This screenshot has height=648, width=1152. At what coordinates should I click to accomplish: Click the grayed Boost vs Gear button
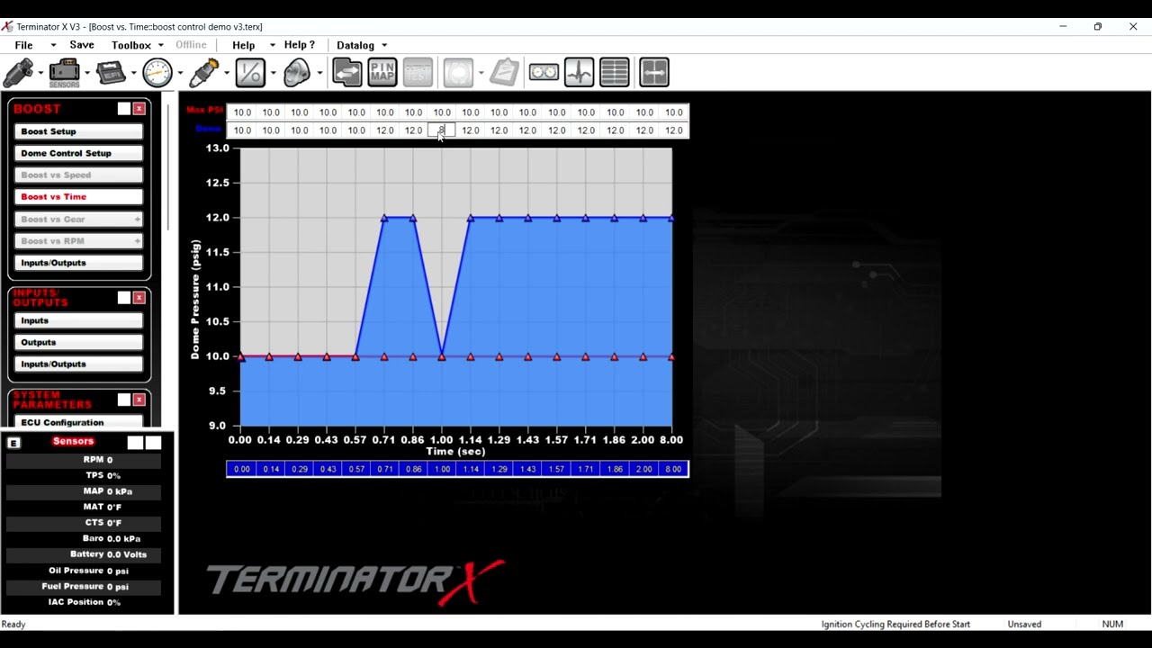tap(79, 219)
